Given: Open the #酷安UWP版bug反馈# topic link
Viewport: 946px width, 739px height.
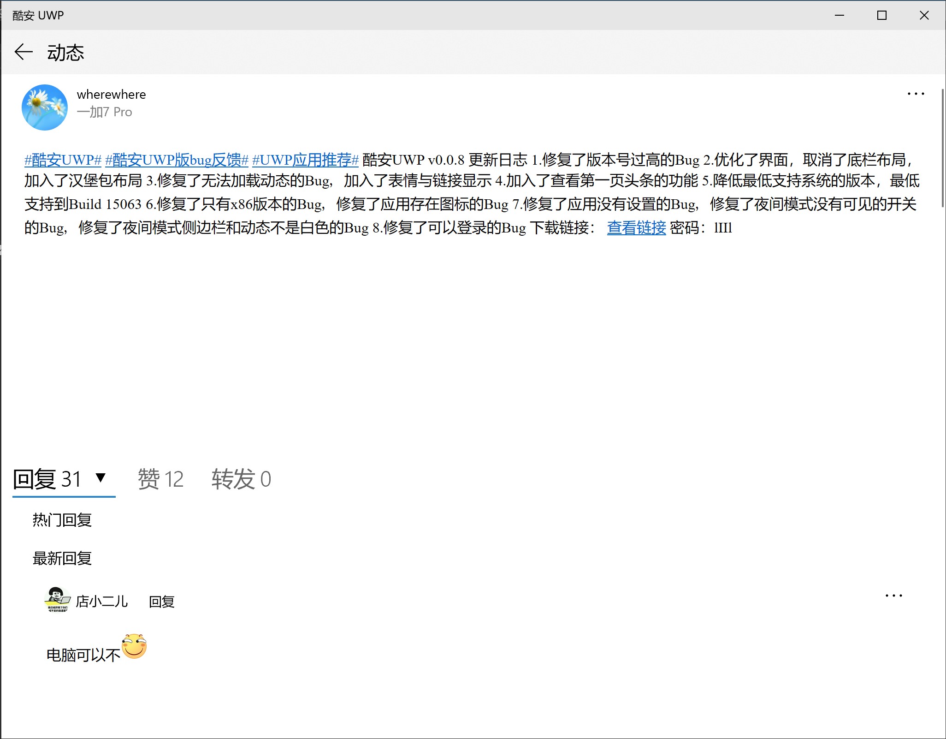Looking at the screenshot, I should point(177,160).
